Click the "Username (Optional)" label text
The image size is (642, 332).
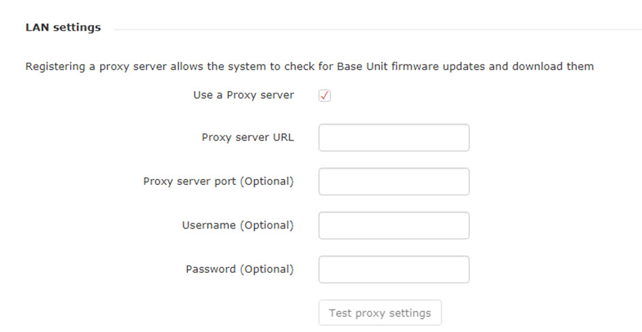238,225
